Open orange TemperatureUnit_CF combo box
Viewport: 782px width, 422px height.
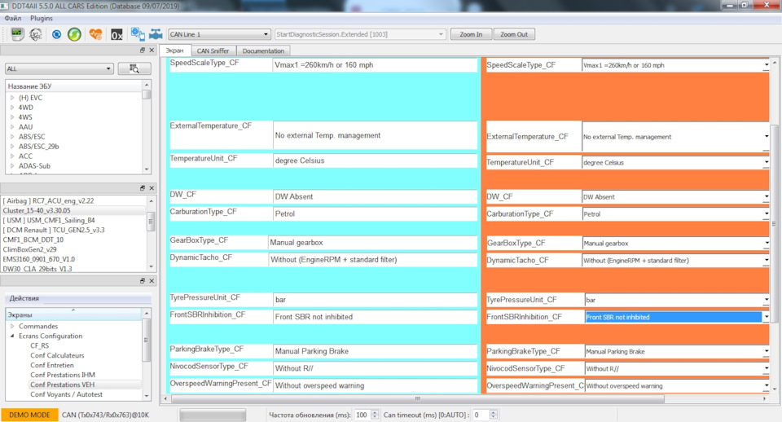click(x=675, y=163)
